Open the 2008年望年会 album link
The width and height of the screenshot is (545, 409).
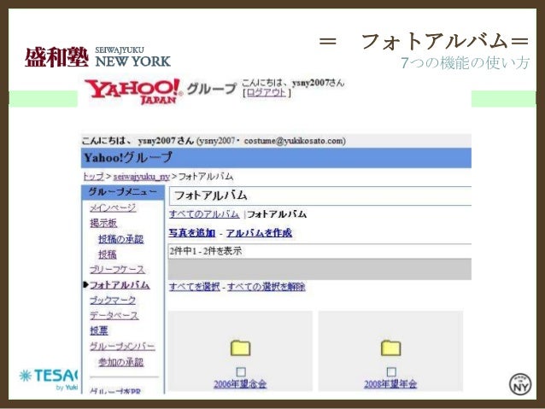coord(390,384)
